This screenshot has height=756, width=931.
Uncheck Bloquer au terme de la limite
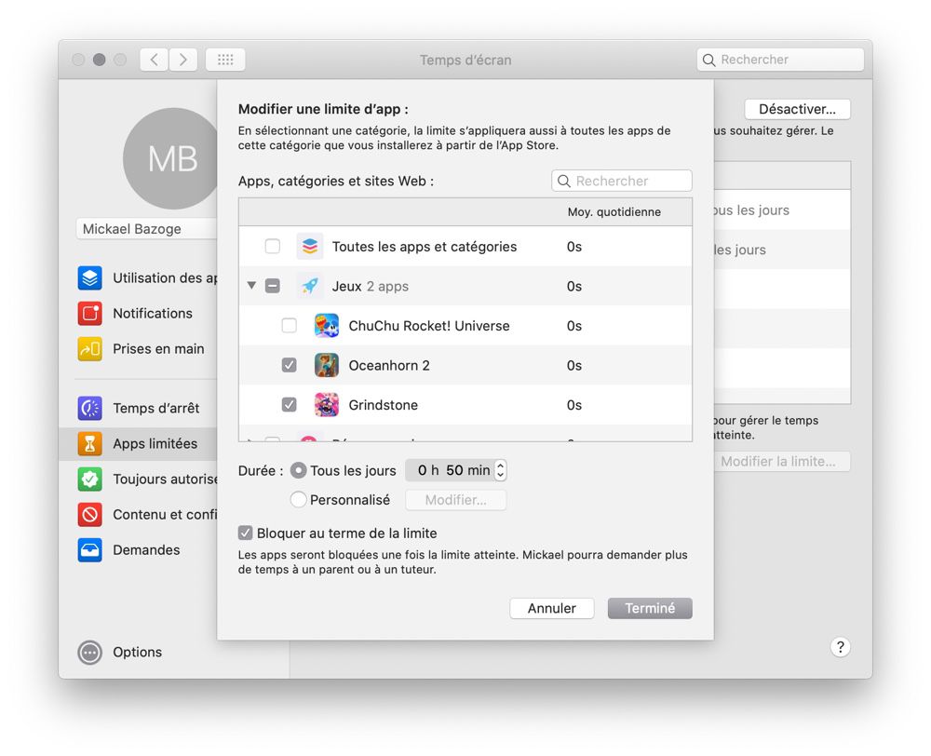[x=245, y=533]
